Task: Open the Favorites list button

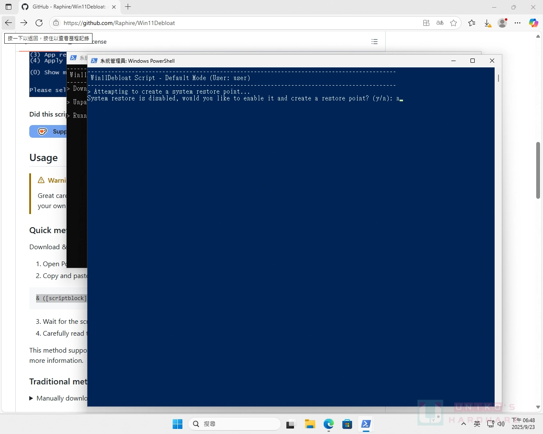Action: (x=472, y=23)
